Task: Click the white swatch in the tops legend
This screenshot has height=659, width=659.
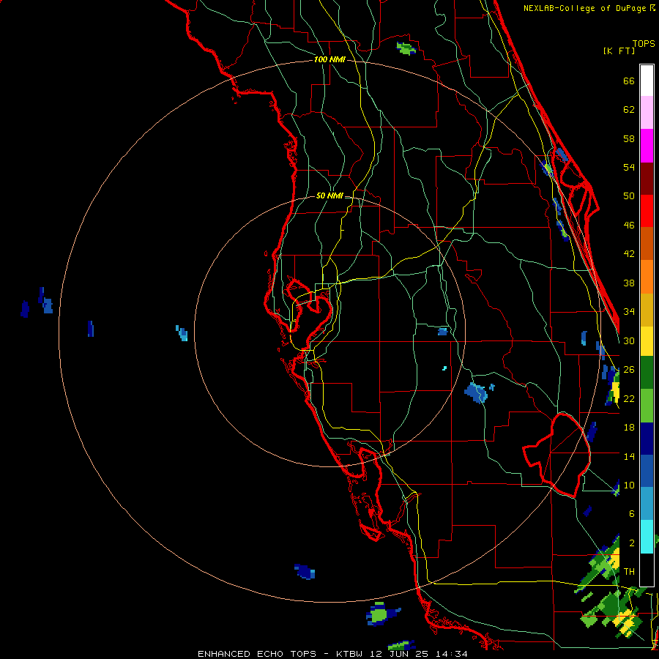Action: (x=647, y=81)
